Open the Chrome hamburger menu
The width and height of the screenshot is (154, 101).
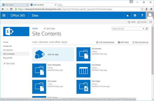tap(151, 9)
